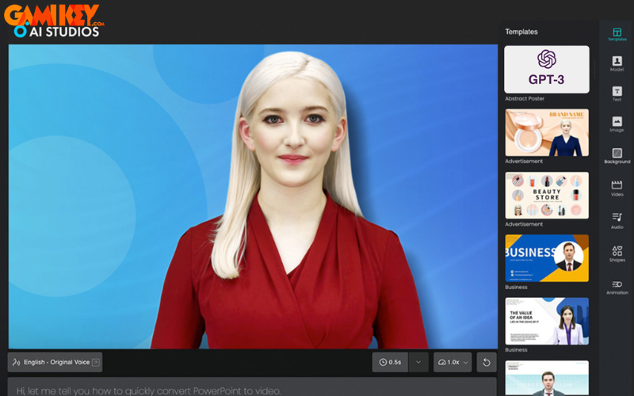Expand the 1.0x speed dropdown
This screenshot has width=634, height=396.
(x=453, y=362)
